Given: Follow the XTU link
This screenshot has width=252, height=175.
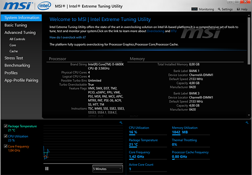Looking at the screenshot, I should 173,31.
